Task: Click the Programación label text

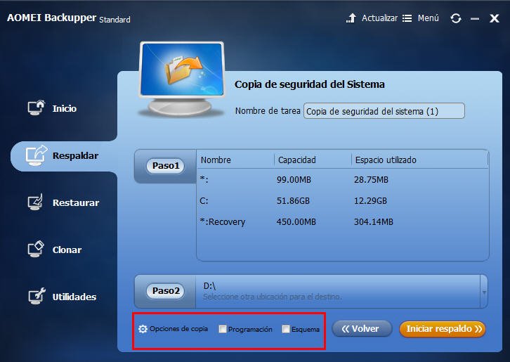Action: pos(250,330)
